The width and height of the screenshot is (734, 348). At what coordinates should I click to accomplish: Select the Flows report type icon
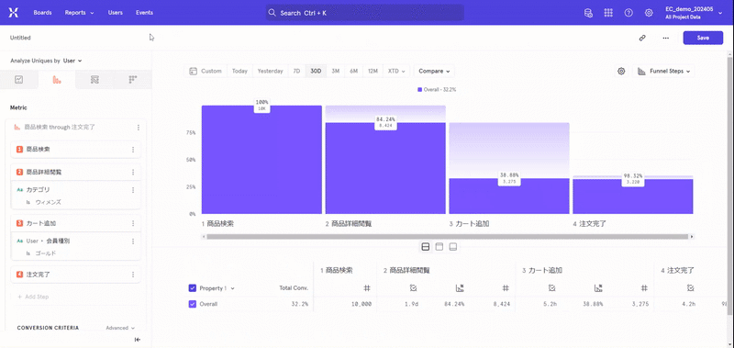tap(95, 80)
